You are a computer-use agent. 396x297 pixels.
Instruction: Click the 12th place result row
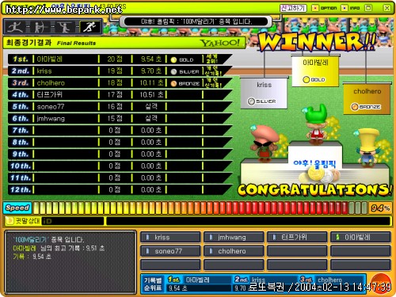pos(120,189)
